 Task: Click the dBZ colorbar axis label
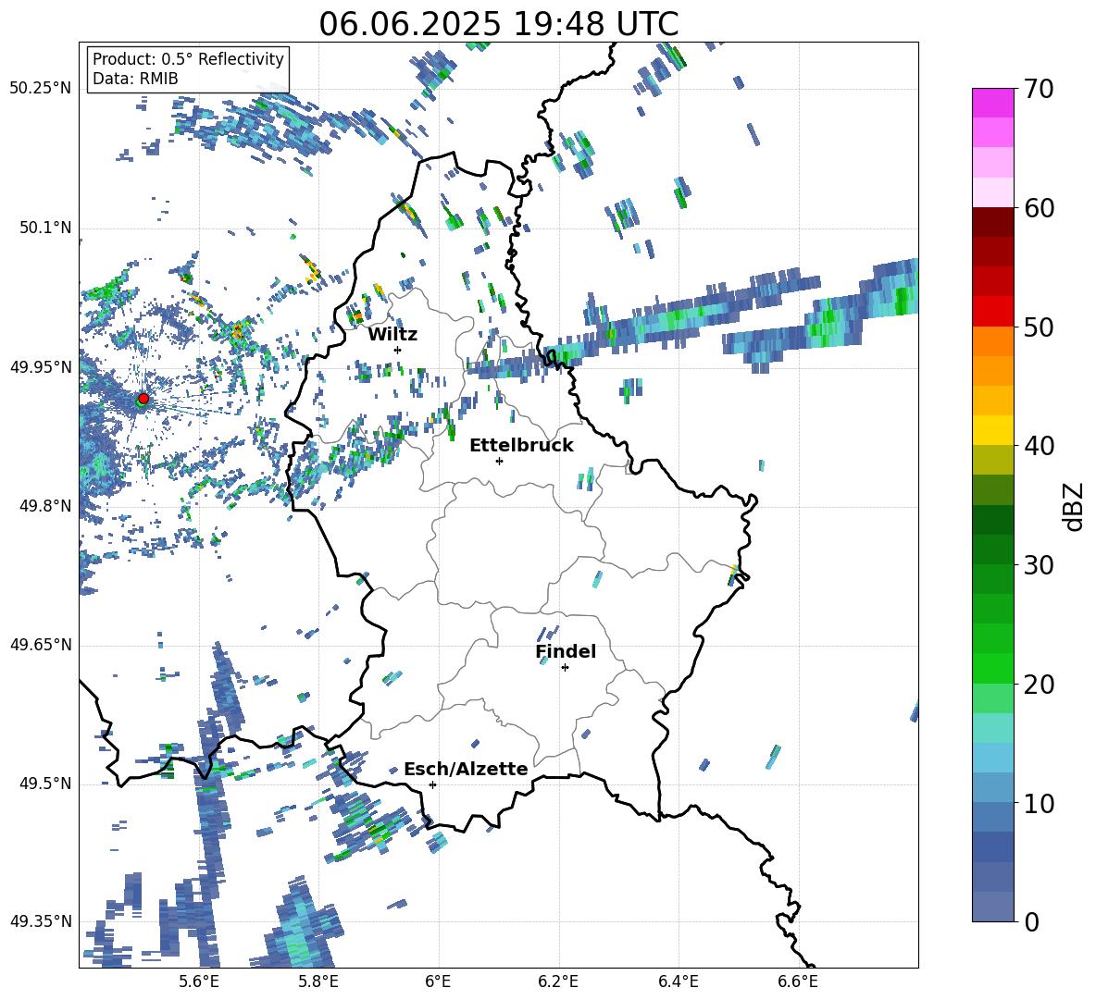(1075, 507)
